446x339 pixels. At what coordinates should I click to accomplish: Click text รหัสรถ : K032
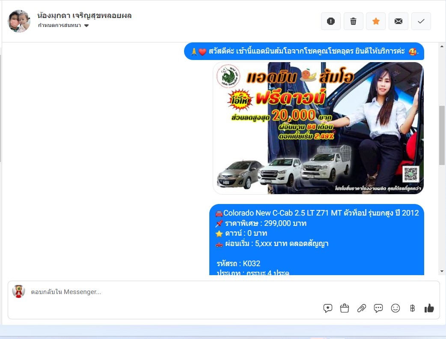(238, 264)
